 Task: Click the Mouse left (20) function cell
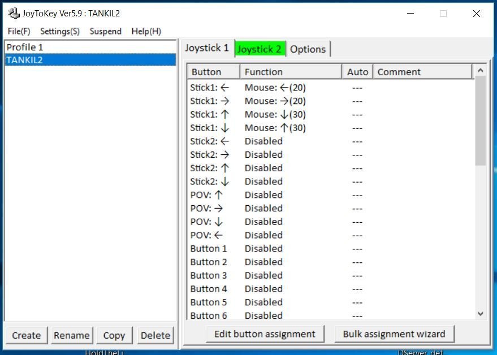275,88
